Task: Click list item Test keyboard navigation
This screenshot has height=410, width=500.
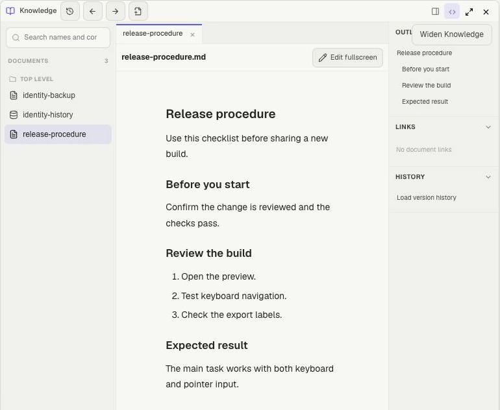Action: (234, 296)
